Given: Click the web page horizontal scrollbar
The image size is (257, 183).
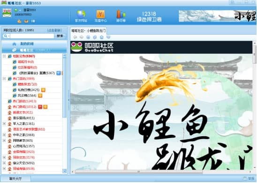Looking at the screenshot, I should (139, 172).
